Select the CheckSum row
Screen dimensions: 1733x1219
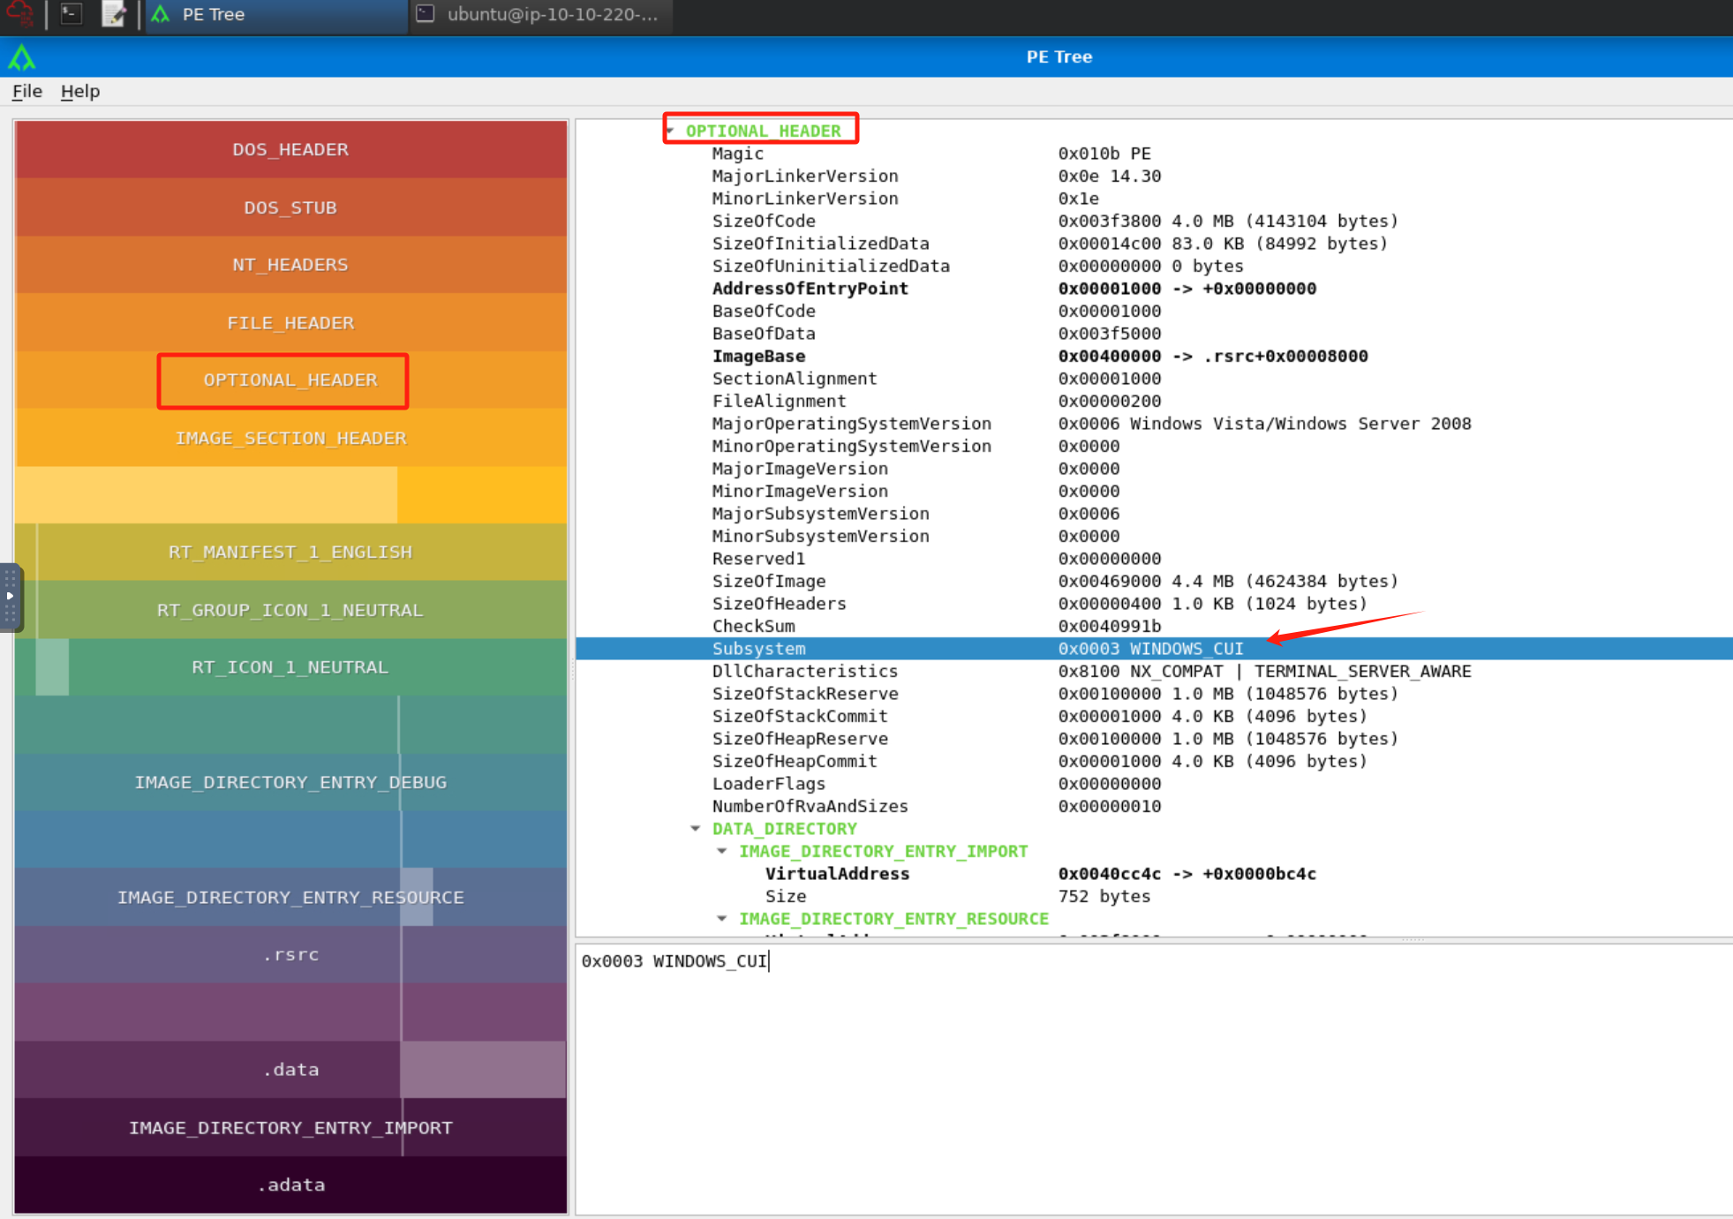(x=1154, y=627)
